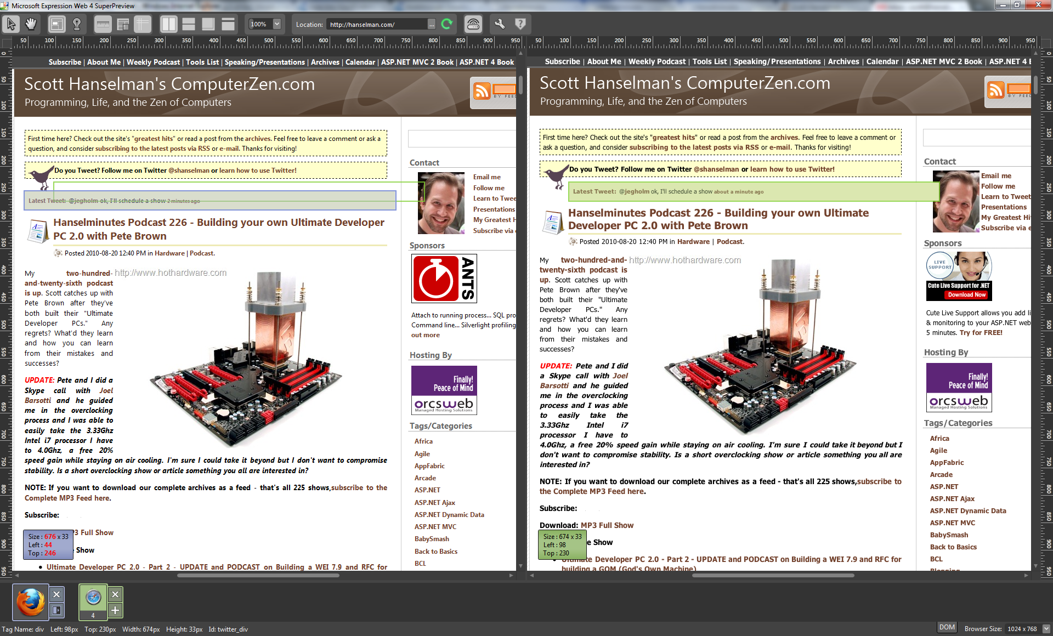Viewport: 1053px width, 636px height.
Task: Expand the Browser Size dropdown arrow
Action: click(1046, 629)
